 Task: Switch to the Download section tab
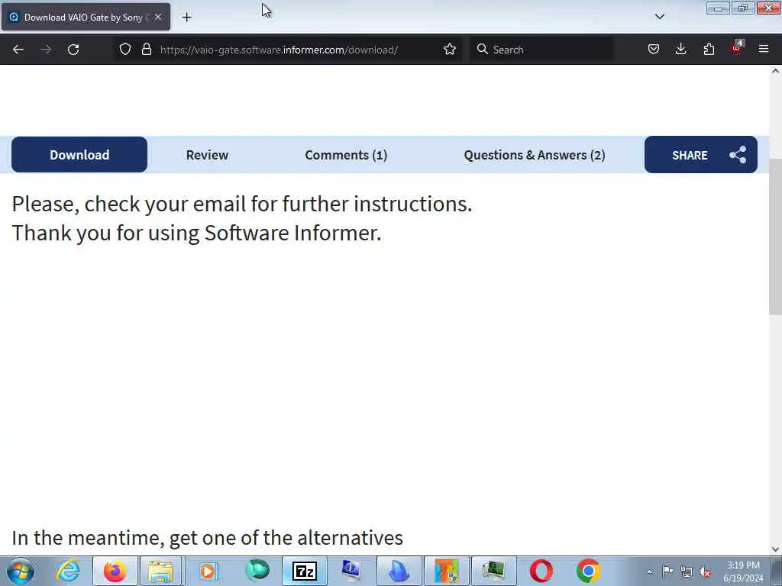tap(79, 155)
